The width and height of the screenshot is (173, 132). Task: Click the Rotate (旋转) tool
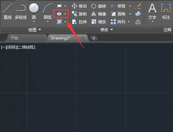[x=98, y=6]
